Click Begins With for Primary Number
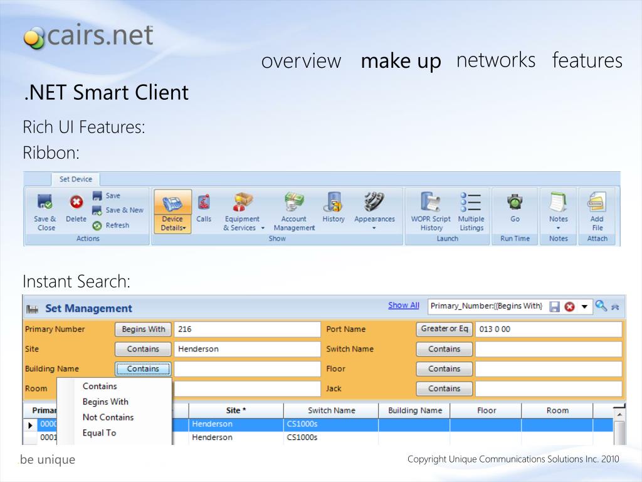 (x=144, y=329)
